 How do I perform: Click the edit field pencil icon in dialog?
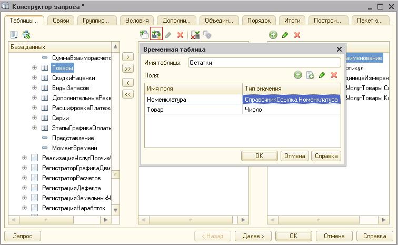[x=322, y=75]
